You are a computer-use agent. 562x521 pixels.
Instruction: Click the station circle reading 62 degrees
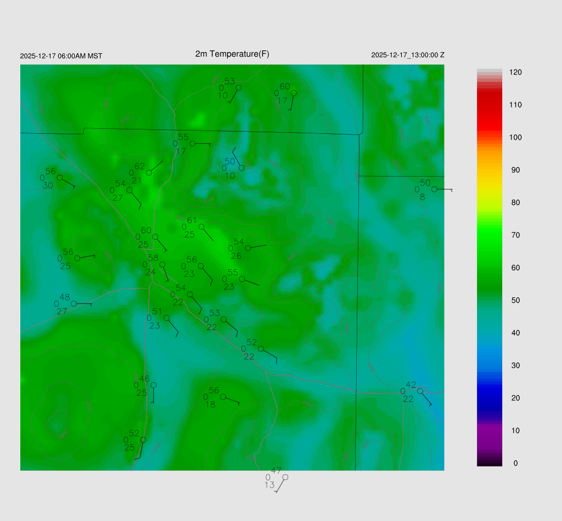pos(149,173)
